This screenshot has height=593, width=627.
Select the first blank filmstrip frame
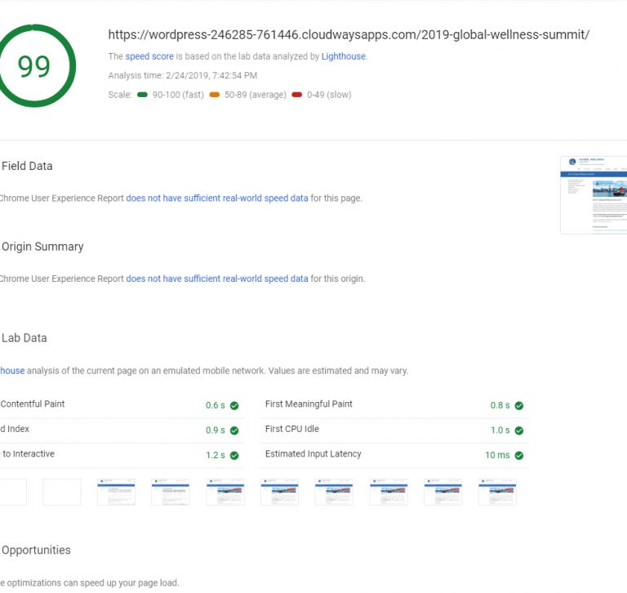pos(13,492)
